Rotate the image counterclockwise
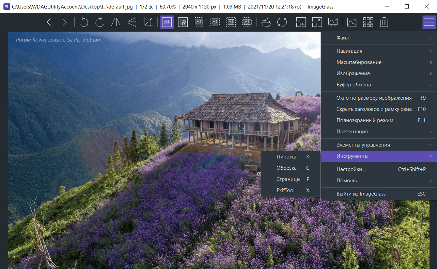 coord(84,22)
